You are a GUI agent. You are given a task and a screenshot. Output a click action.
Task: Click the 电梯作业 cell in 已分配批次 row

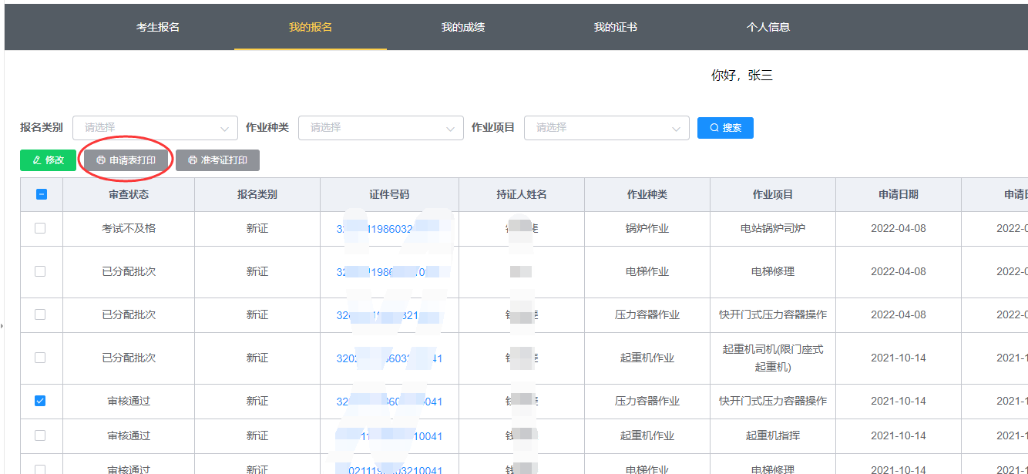pyautogui.click(x=647, y=271)
